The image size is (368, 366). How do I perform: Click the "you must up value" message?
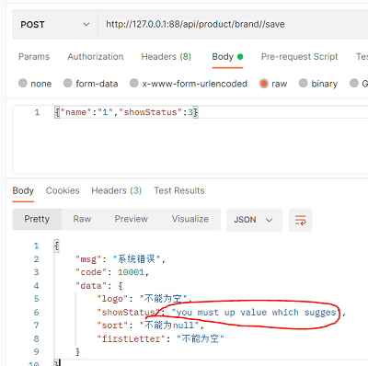(256, 313)
